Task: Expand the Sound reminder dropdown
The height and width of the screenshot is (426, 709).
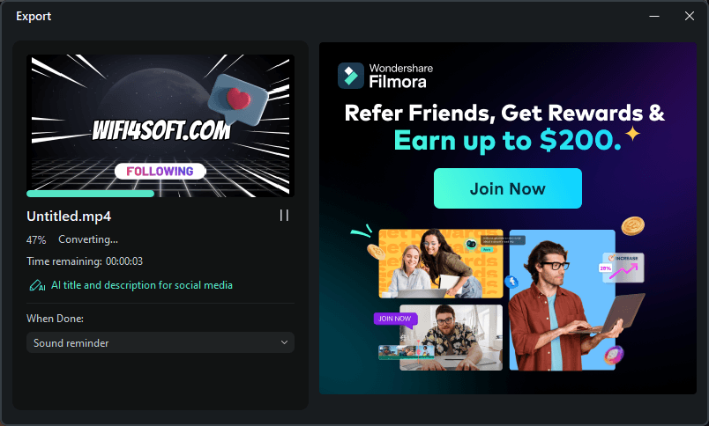Action: coord(160,342)
